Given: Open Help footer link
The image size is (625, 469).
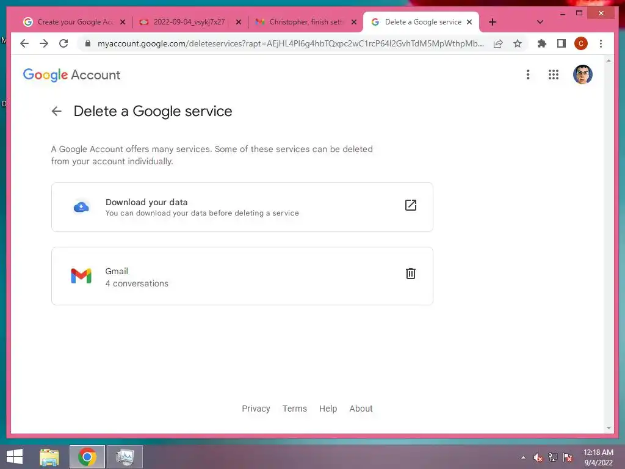Looking at the screenshot, I should 328,409.
